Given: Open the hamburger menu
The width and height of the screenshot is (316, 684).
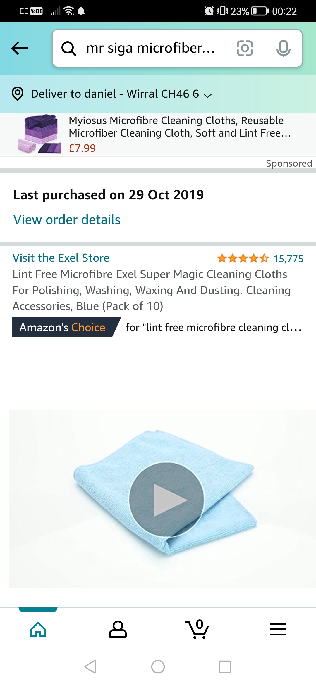Looking at the screenshot, I should [277, 629].
